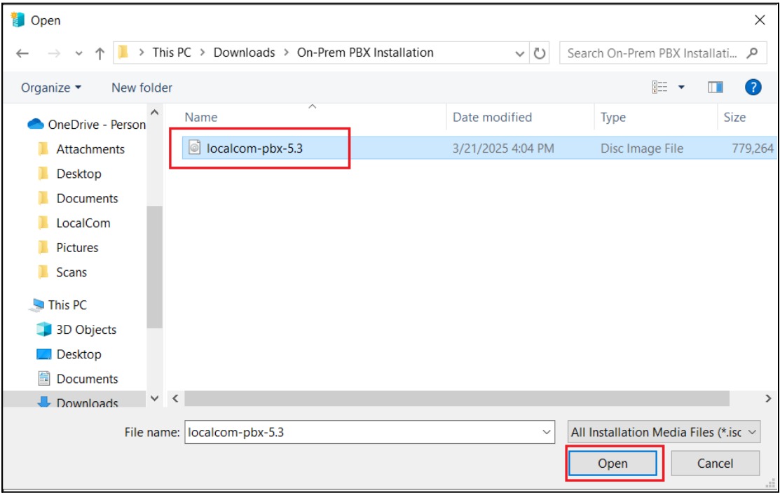Expand the File name suggestions dropdown
This screenshot has width=780, height=495.
click(547, 433)
